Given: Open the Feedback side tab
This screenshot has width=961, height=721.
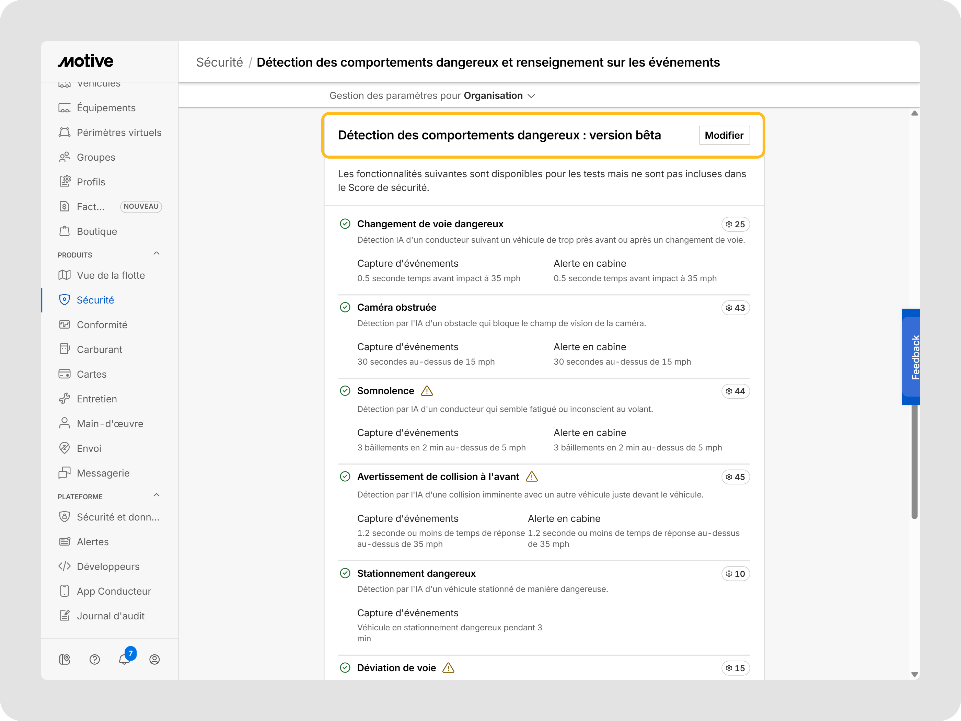Looking at the screenshot, I should 912,356.
